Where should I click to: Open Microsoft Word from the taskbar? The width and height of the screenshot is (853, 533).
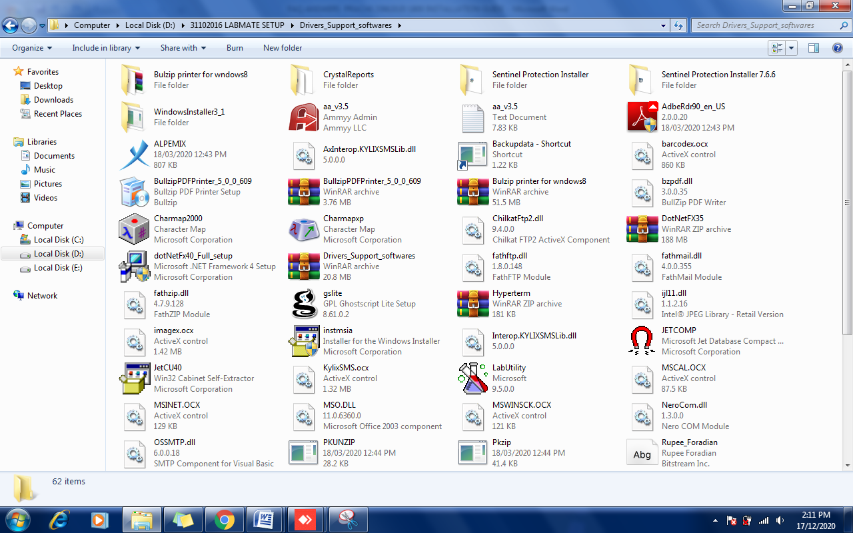(265, 520)
